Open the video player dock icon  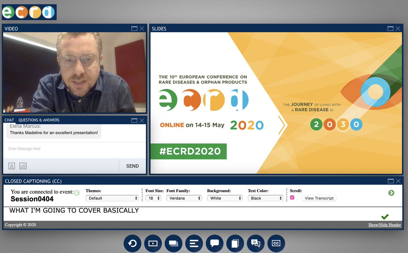pos(153,243)
